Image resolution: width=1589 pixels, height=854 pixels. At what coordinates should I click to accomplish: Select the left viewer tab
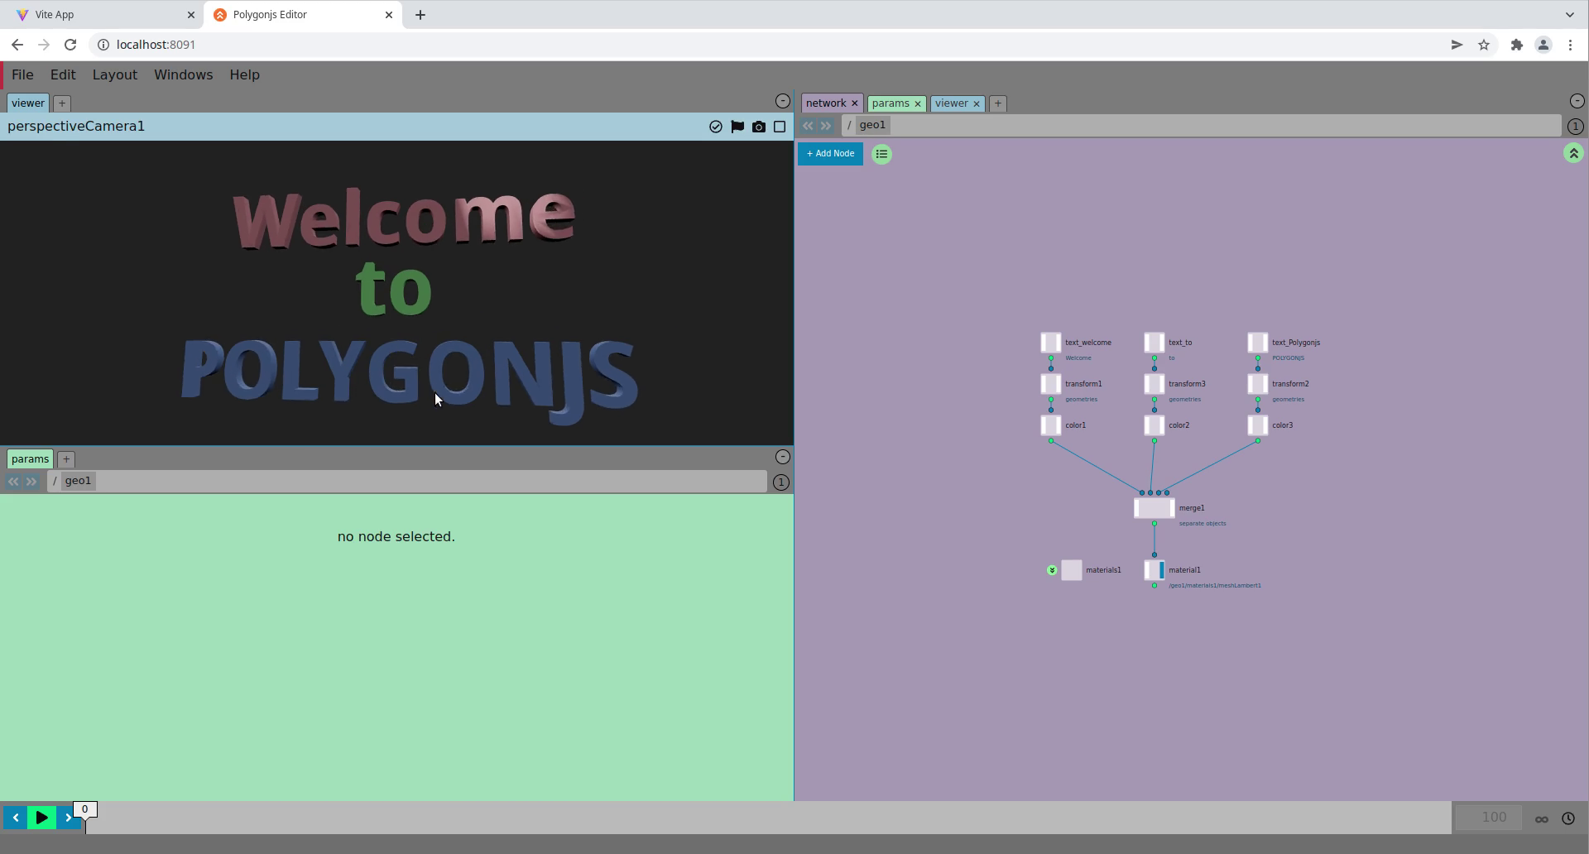click(x=28, y=103)
